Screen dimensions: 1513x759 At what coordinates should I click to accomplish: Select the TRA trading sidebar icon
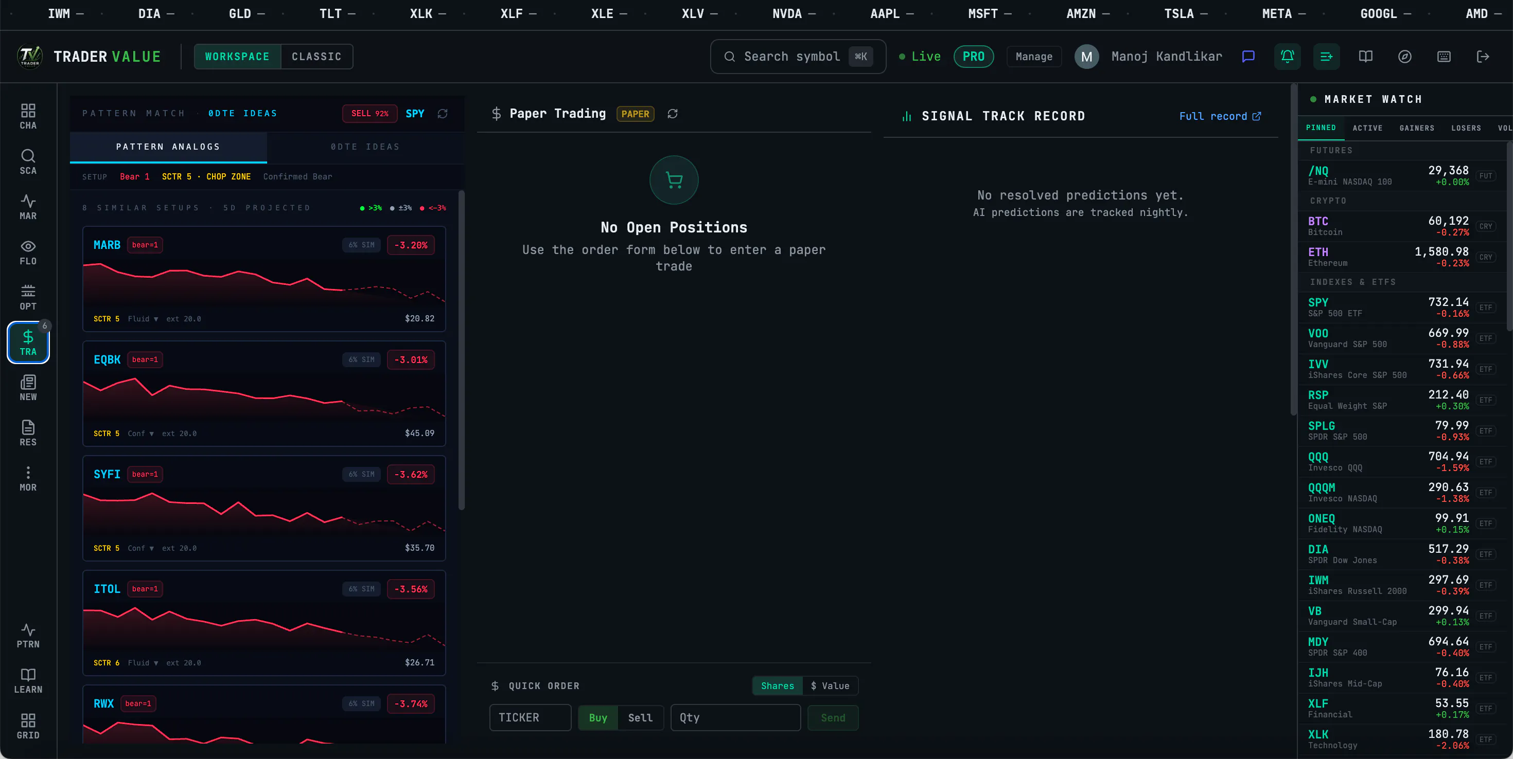pos(28,342)
